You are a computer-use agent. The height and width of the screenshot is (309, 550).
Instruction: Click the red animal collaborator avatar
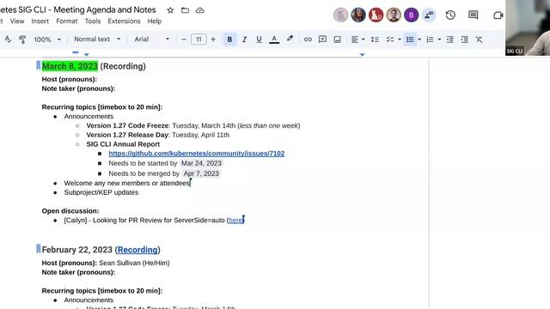tap(376, 15)
